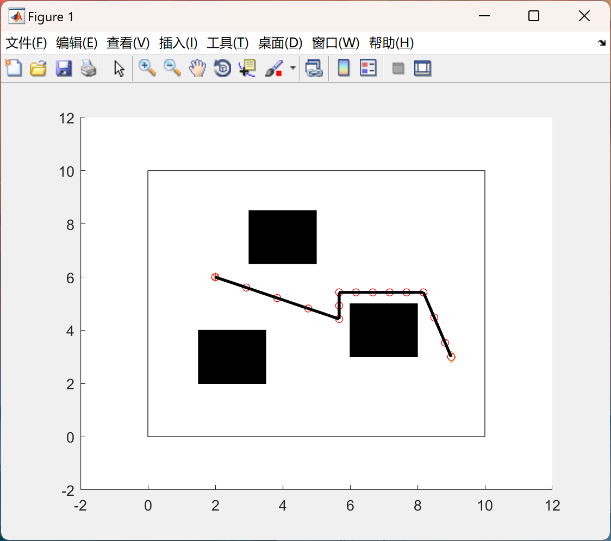The width and height of the screenshot is (611, 541).
Task: Activate the Zoom In magnifier tool
Action: [147, 68]
